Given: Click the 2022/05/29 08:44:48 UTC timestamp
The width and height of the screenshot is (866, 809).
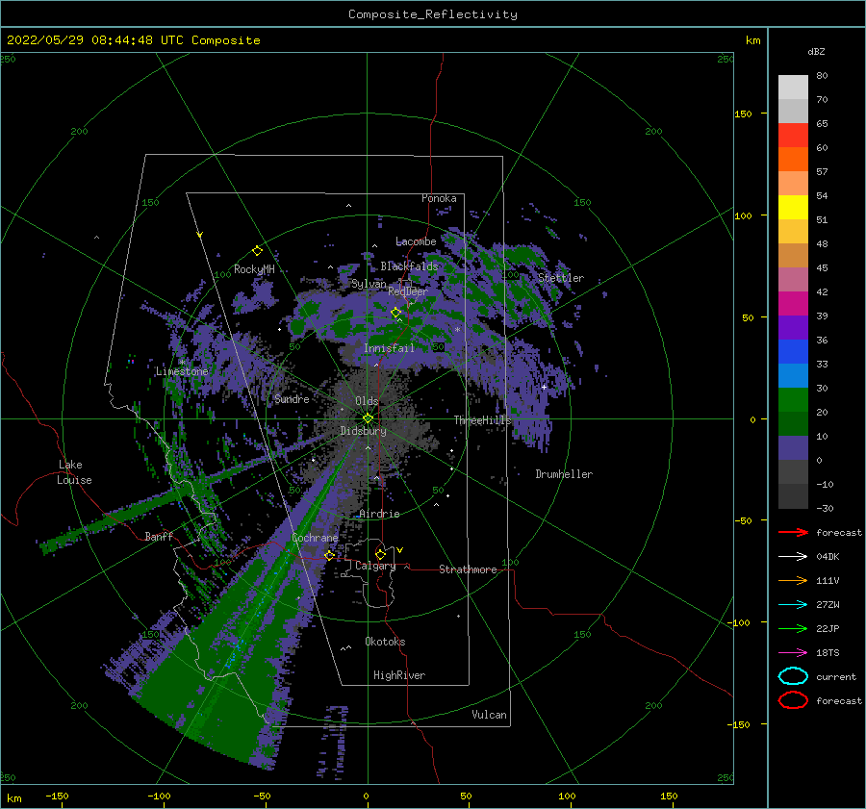Looking at the screenshot, I should click(133, 40).
